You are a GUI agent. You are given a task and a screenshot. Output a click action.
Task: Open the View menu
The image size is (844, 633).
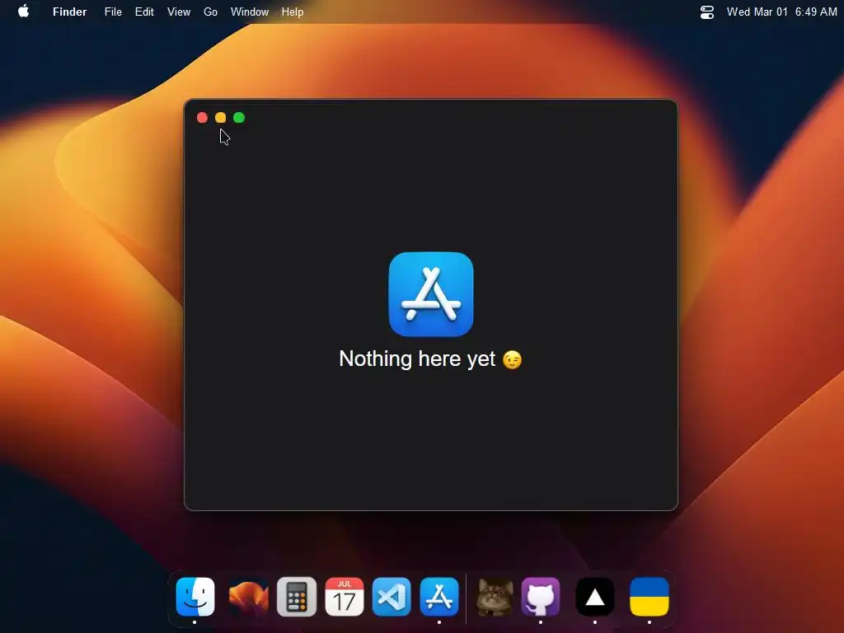coord(179,12)
